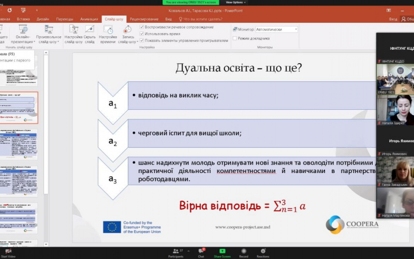The image size is (414, 259).
Task: Switch to the Анимация tab
Action: [89, 19]
